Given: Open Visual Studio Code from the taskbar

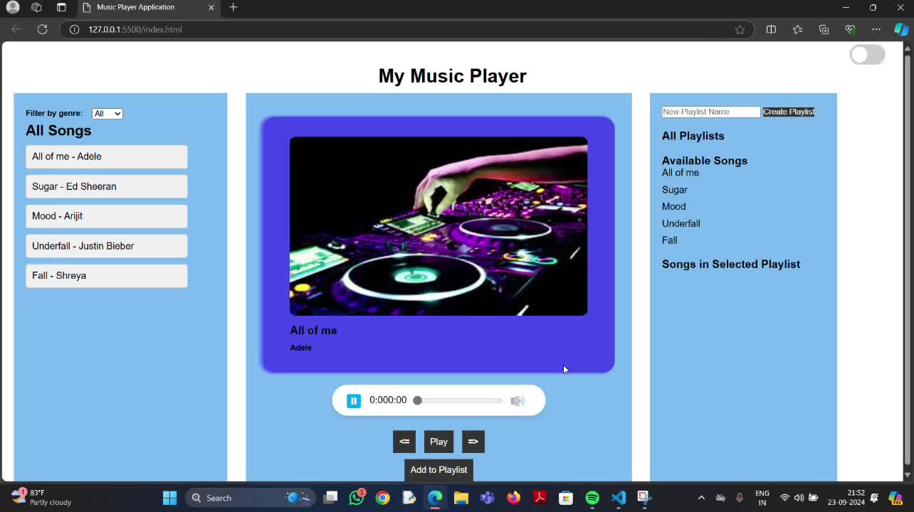Looking at the screenshot, I should click(x=618, y=498).
